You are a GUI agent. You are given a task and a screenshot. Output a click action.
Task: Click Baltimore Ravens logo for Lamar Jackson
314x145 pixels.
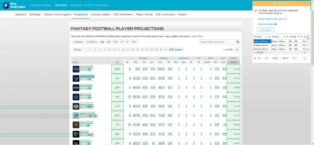pos(76,69)
